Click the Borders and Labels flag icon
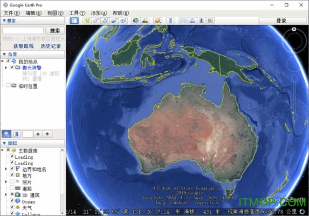This screenshot has height=216, width=309. [18, 169]
